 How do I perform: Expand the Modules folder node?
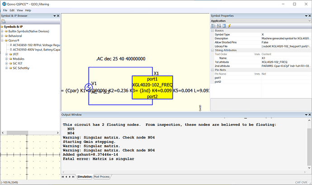pos(7,59)
